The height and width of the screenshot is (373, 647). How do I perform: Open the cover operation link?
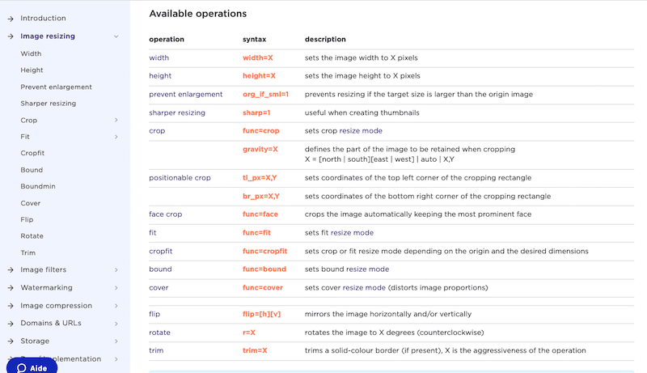coord(159,287)
